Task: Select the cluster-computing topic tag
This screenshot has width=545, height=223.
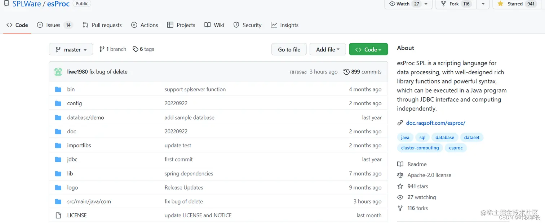Action: (x=420, y=148)
